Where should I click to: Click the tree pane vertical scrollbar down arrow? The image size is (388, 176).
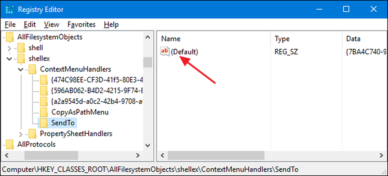click(x=148, y=145)
